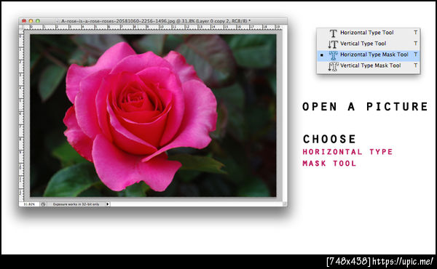
Task: Click the horizontal ruler above the canvas
Action: click(153, 27)
